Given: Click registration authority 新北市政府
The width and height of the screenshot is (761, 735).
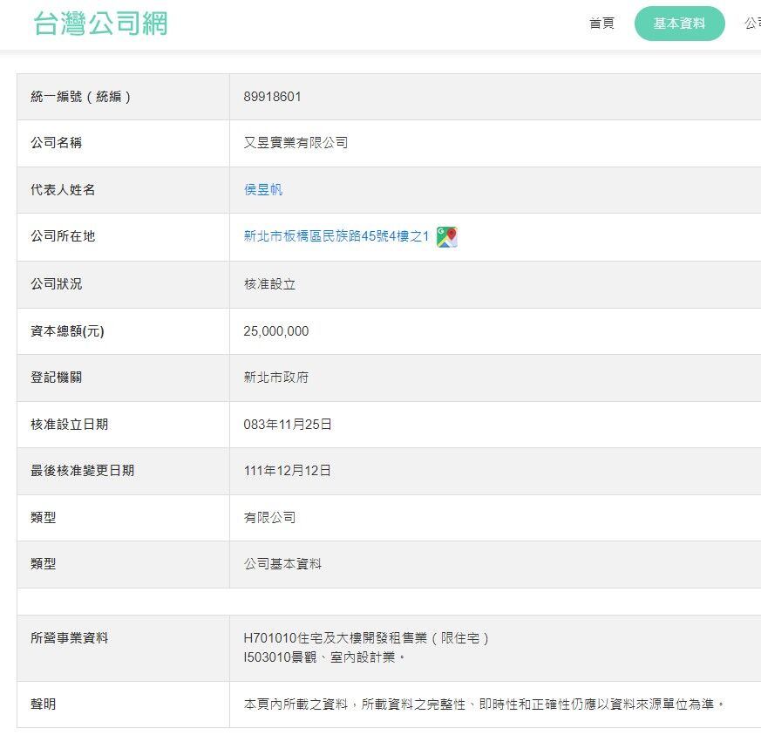Looking at the screenshot, I should (276, 378).
